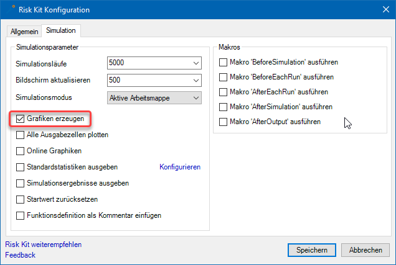
Task: Check Makro 'BeforeEachRun' ausführen
Action: [x=223, y=77]
